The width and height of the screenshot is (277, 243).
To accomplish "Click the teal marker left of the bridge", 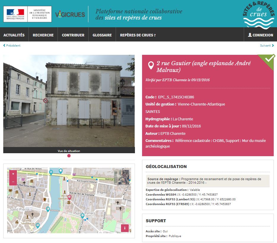I will pos(48,209).
